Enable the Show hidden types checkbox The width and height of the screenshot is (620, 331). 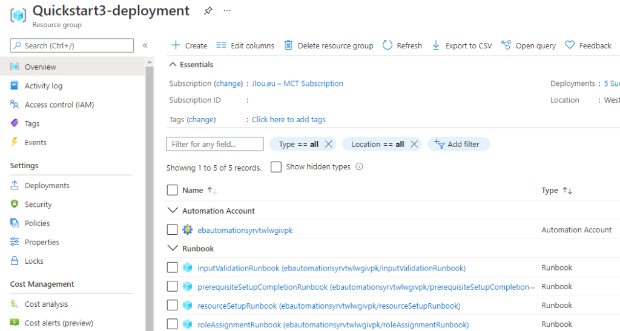[276, 166]
